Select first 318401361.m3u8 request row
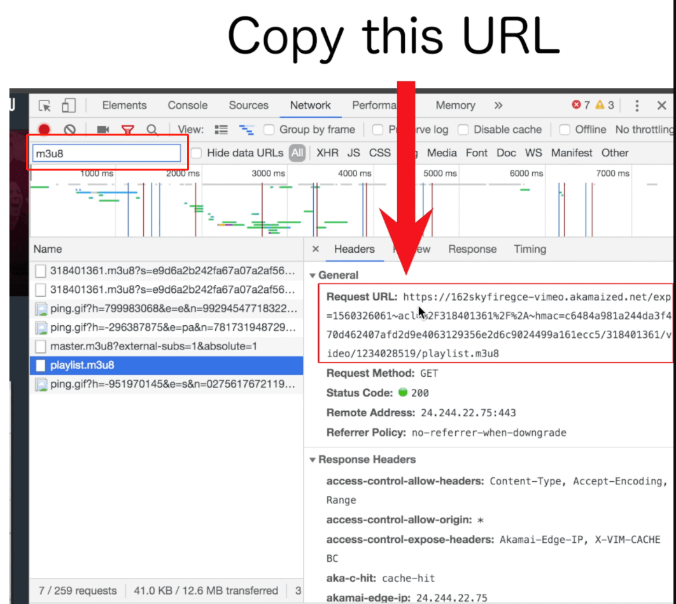The width and height of the screenshot is (676, 604). coord(166,270)
